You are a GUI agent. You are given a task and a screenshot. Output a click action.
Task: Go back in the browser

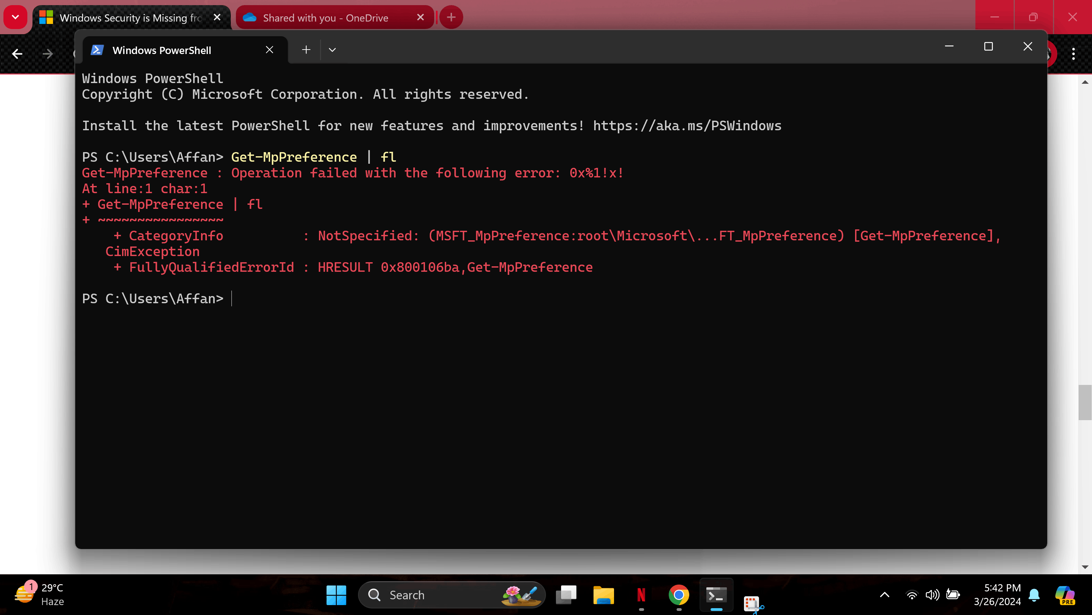pyautogui.click(x=17, y=54)
